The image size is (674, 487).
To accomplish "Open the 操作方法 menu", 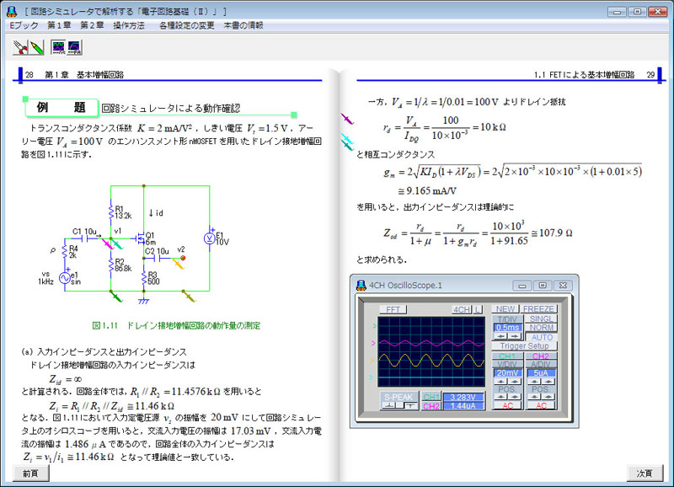I will (129, 25).
